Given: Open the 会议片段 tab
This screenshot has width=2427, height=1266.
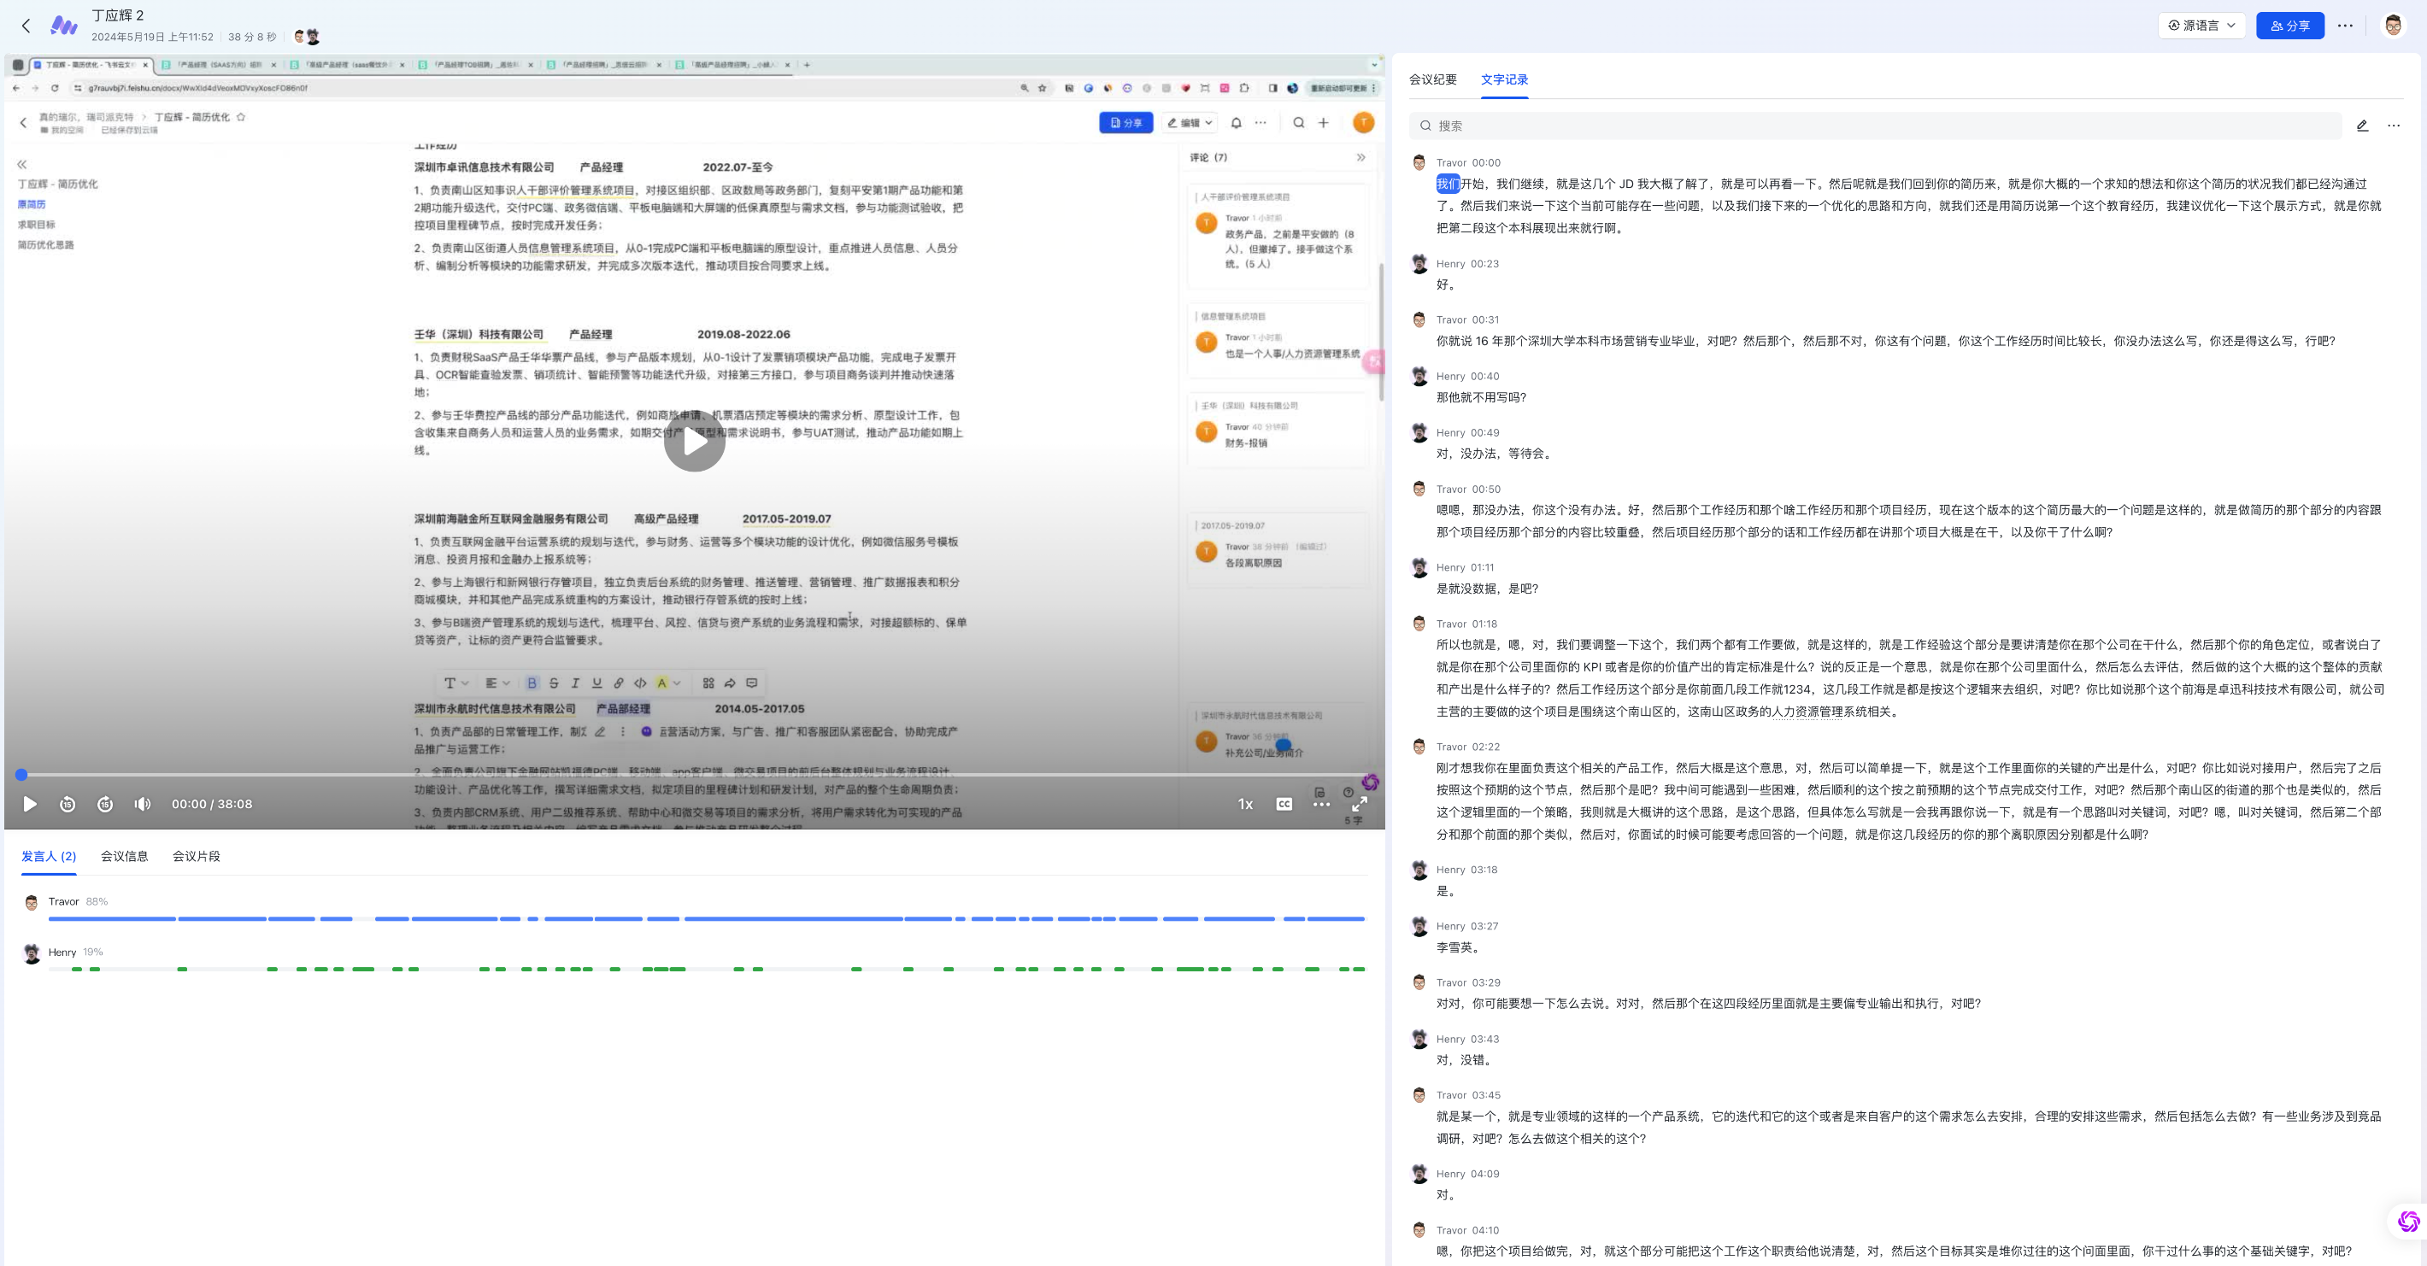Looking at the screenshot, I should [x=196, y=855].
